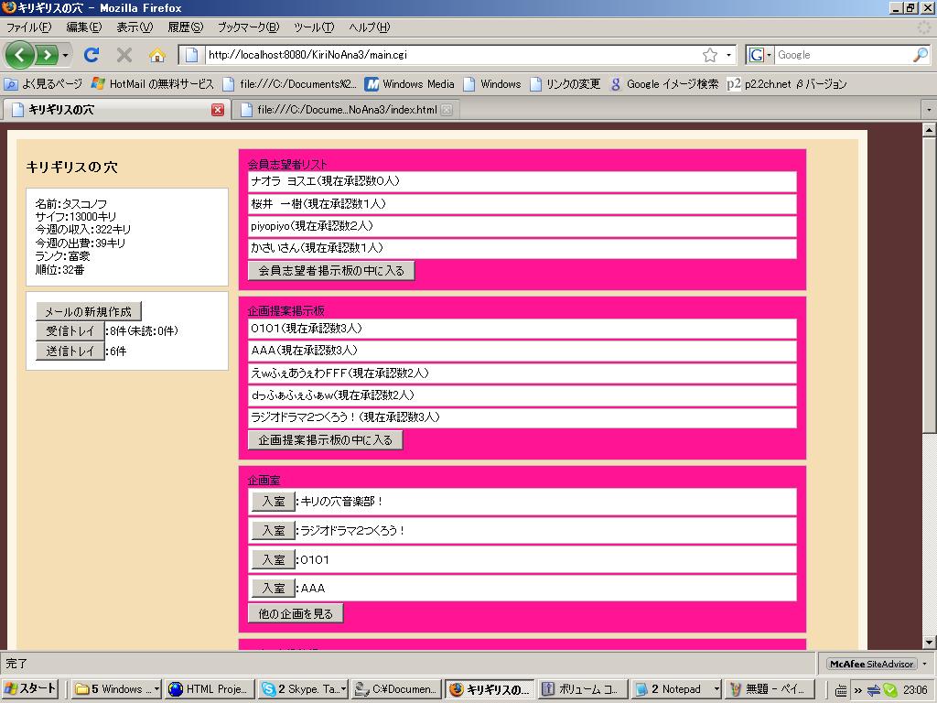Screen dimensions: 937x703
Task: Click the McAfee SiteAdvisor status button
Action: pyautogui.click(x=872, y=665)
